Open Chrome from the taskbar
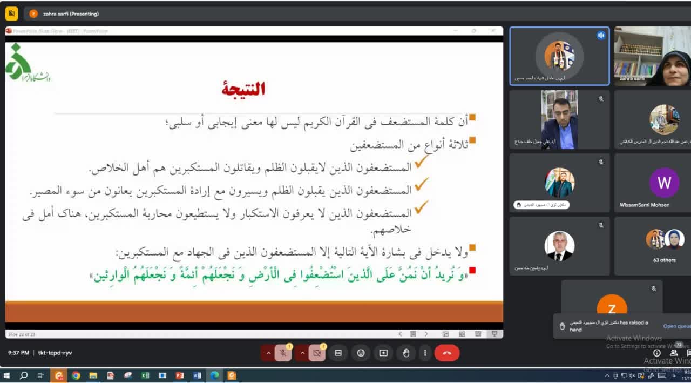691x383 pixels. click(x=76, y=375)
